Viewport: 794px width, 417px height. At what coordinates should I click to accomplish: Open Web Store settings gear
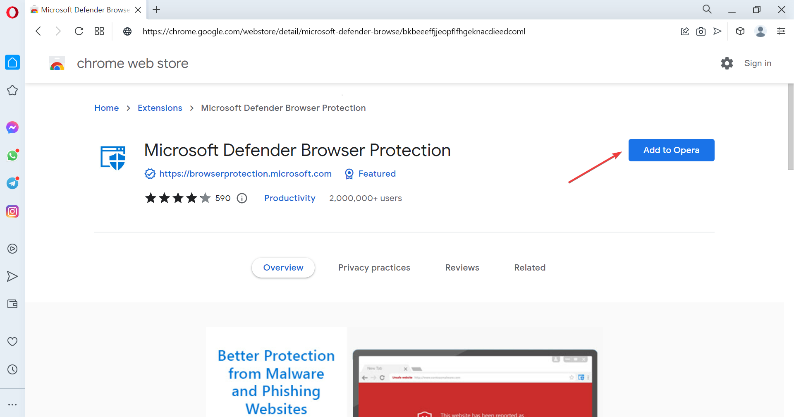coord(727,63)
